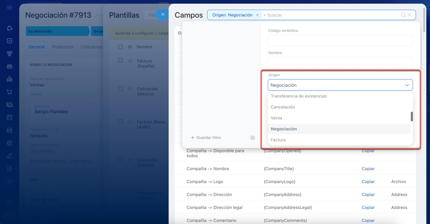
Task: Check the Factura (España) template checkbox
Action: tap(121, 61)
